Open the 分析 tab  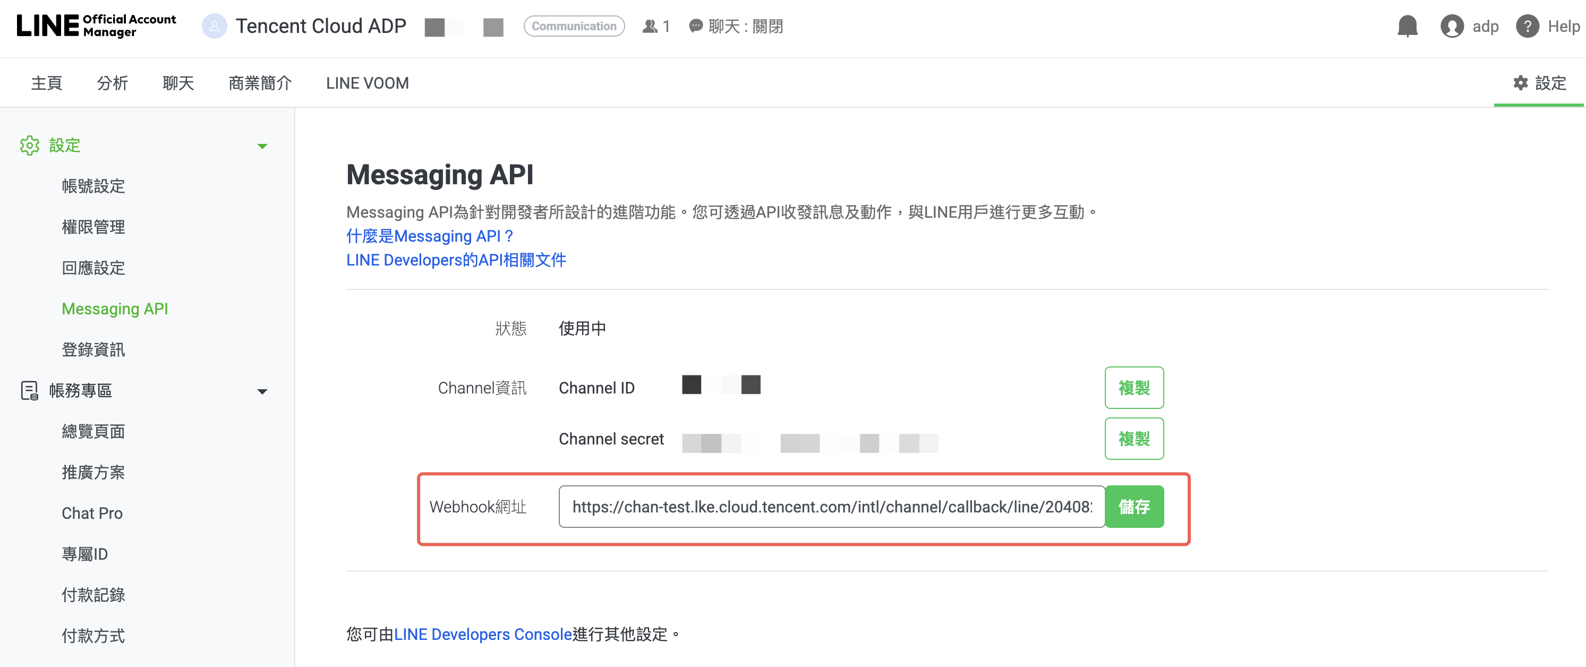(112, 83)
